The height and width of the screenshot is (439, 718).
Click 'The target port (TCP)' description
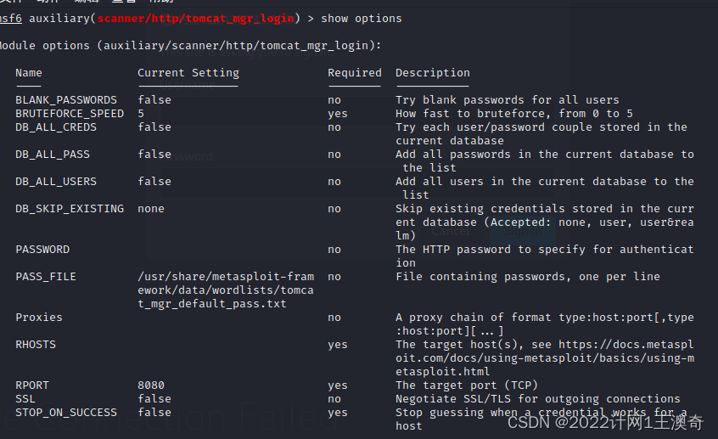[x=467, y=386]
